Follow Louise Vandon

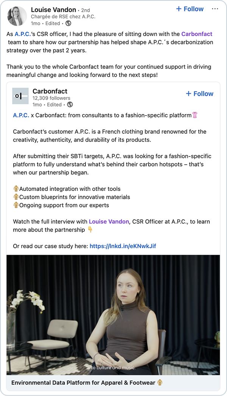190,9
